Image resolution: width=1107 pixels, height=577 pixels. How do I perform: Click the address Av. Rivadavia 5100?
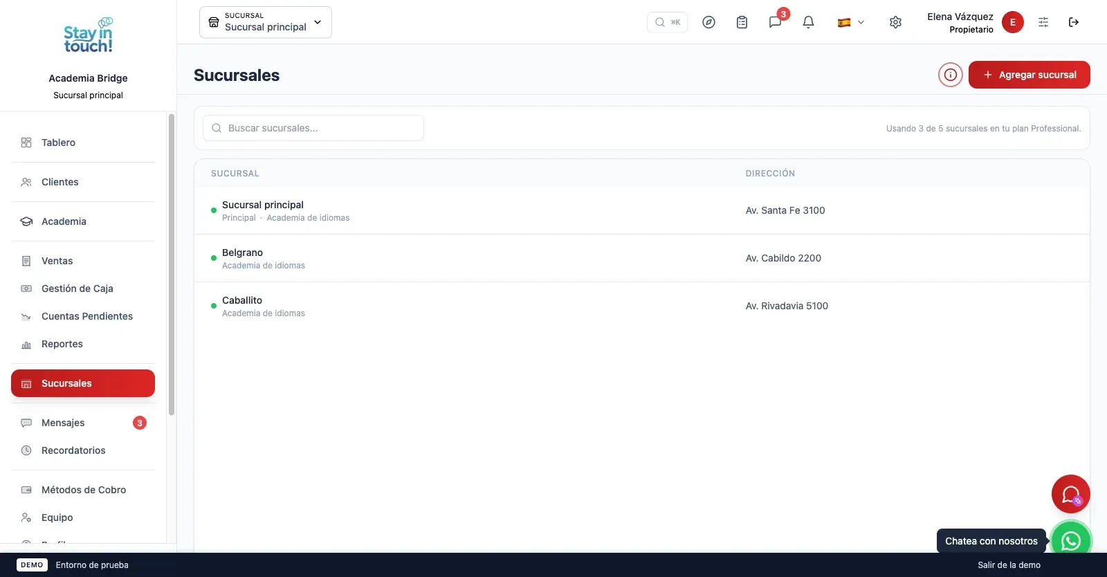click(x=787, y=306)
